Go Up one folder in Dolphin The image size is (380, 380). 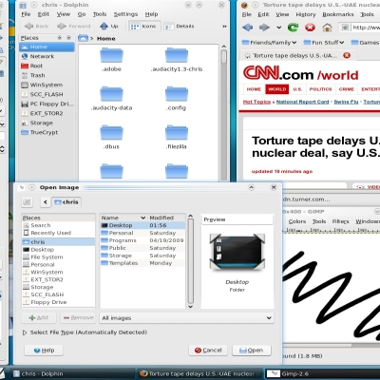click(109, 27)
